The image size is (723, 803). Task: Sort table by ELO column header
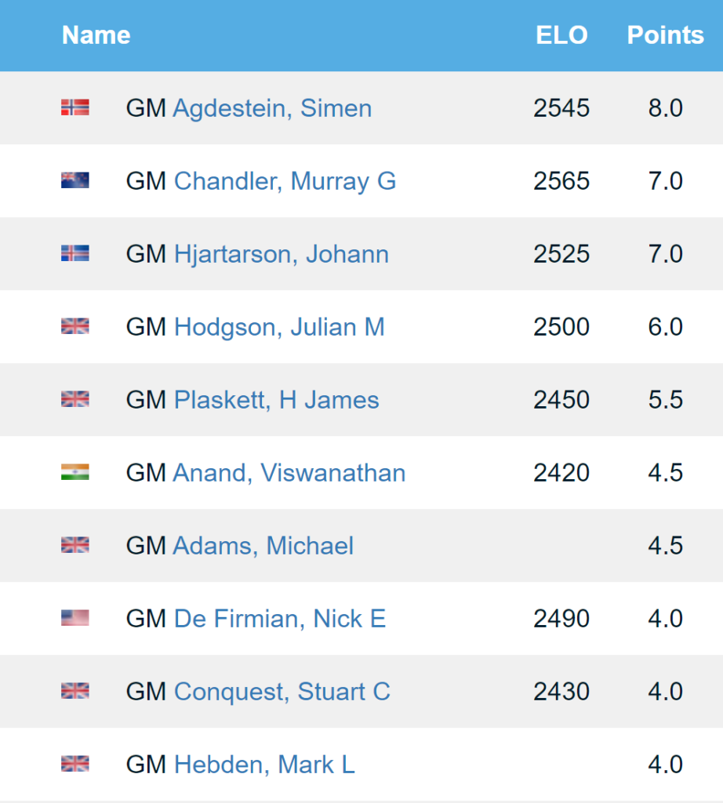click(x=561, y=35)
